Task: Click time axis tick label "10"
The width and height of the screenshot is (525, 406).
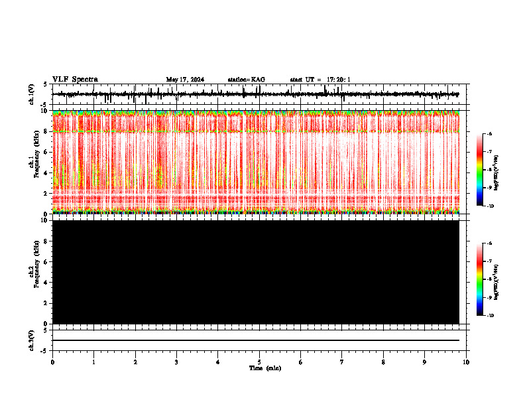Action: [x=466, y=362]
